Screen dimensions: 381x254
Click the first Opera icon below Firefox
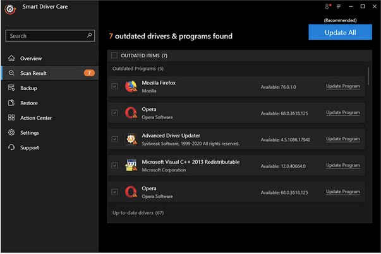point(131,113)
